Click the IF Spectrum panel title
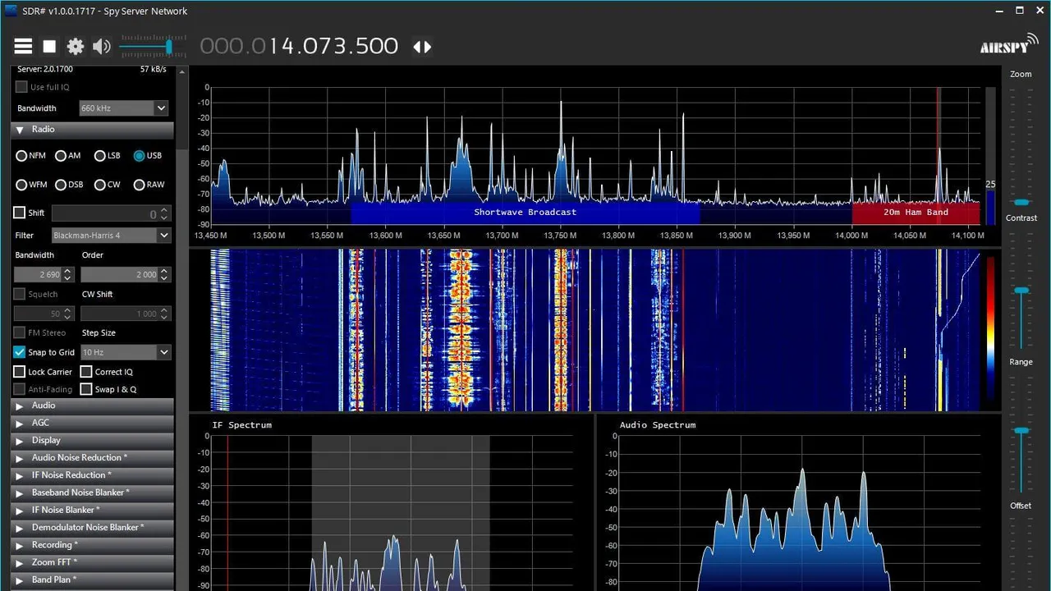Screen dimensions: 1051x591 [x=241, y=425]
